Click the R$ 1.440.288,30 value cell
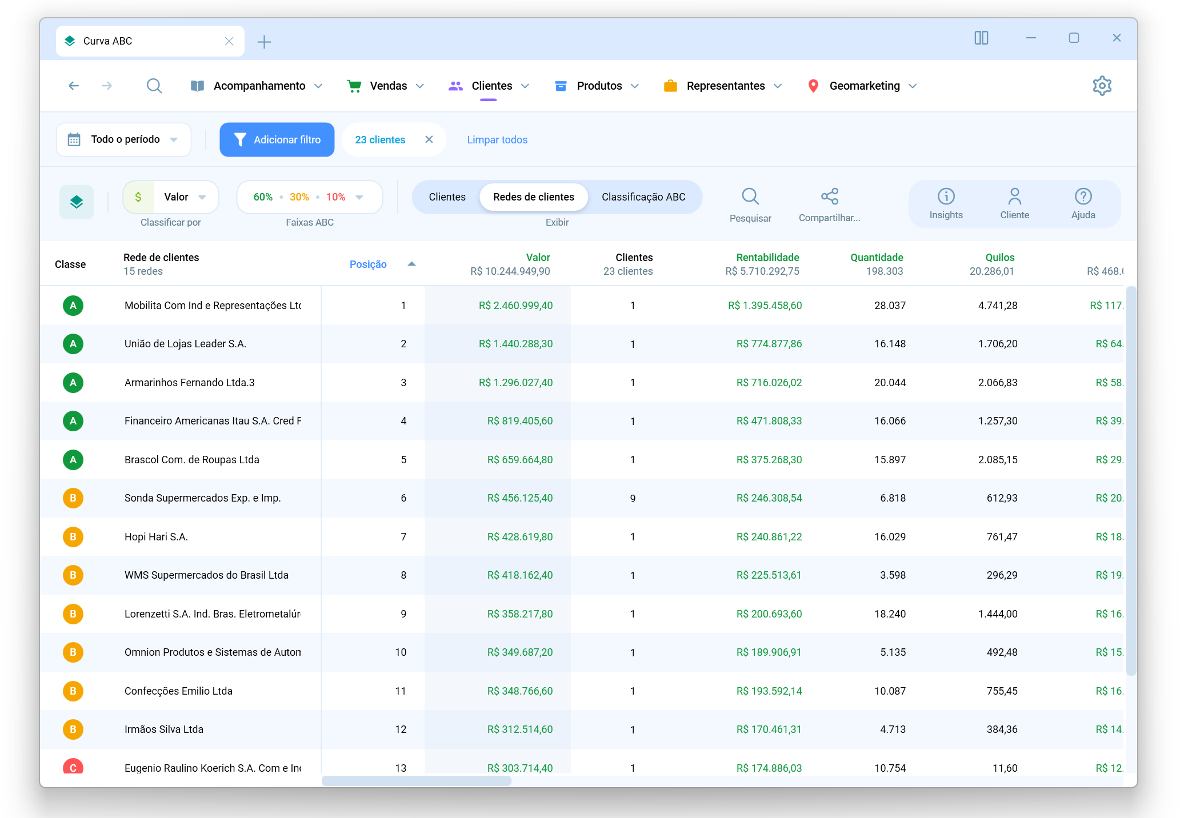The width and height of the screenshot is (1180, 818). click(x=515, y=344)
